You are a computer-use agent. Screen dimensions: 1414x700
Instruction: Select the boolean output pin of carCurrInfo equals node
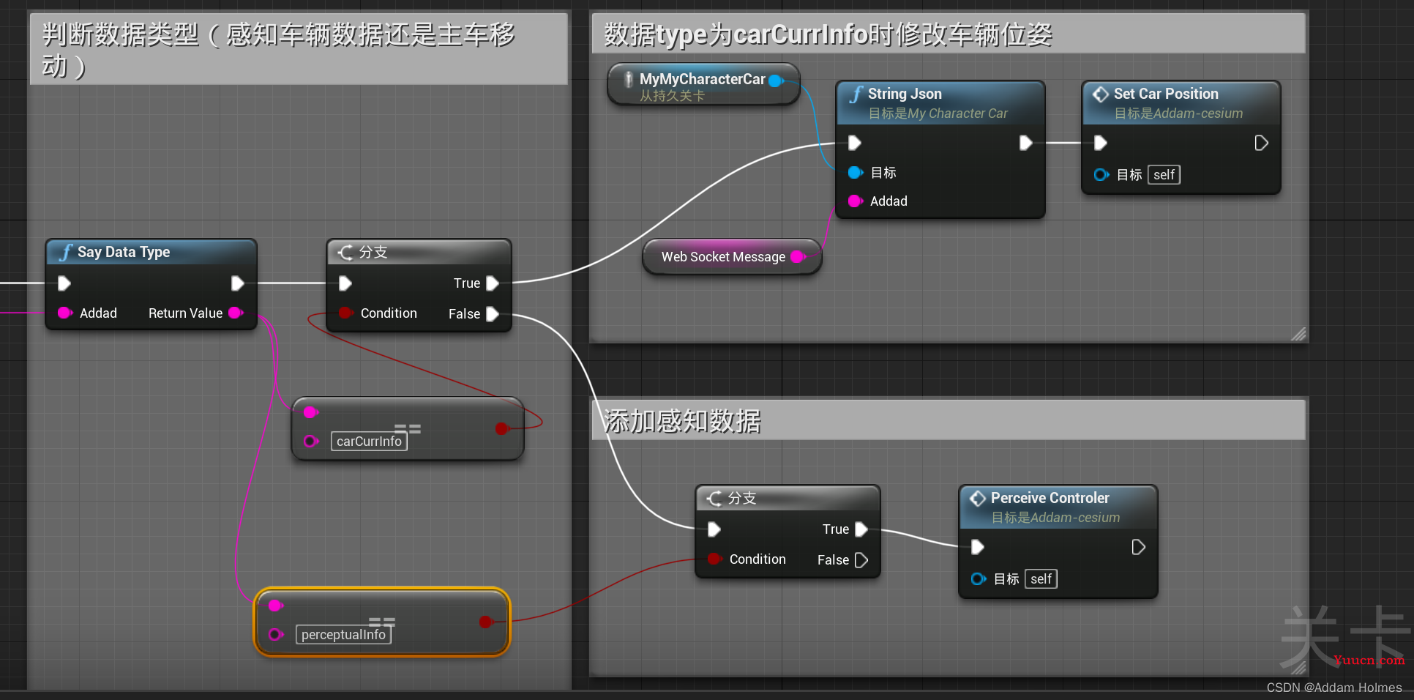[501, 428]
